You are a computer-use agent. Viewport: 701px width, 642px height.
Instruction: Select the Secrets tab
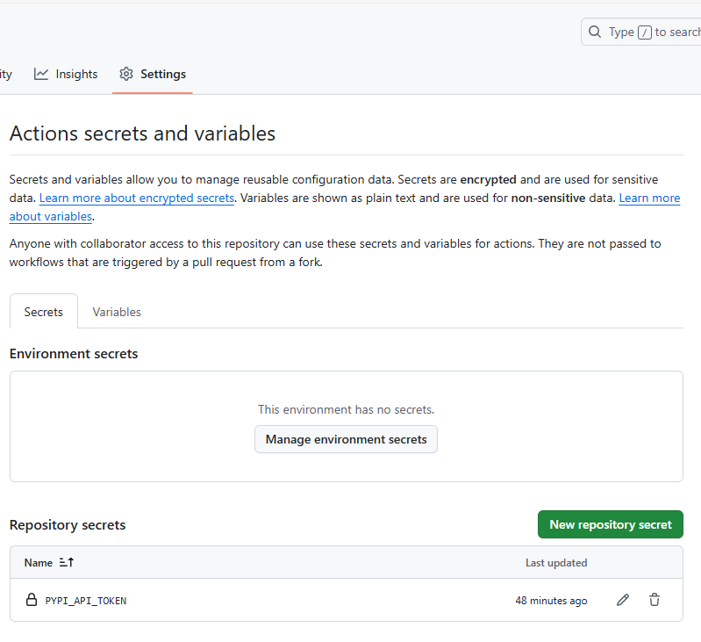(x=44, y=312)
